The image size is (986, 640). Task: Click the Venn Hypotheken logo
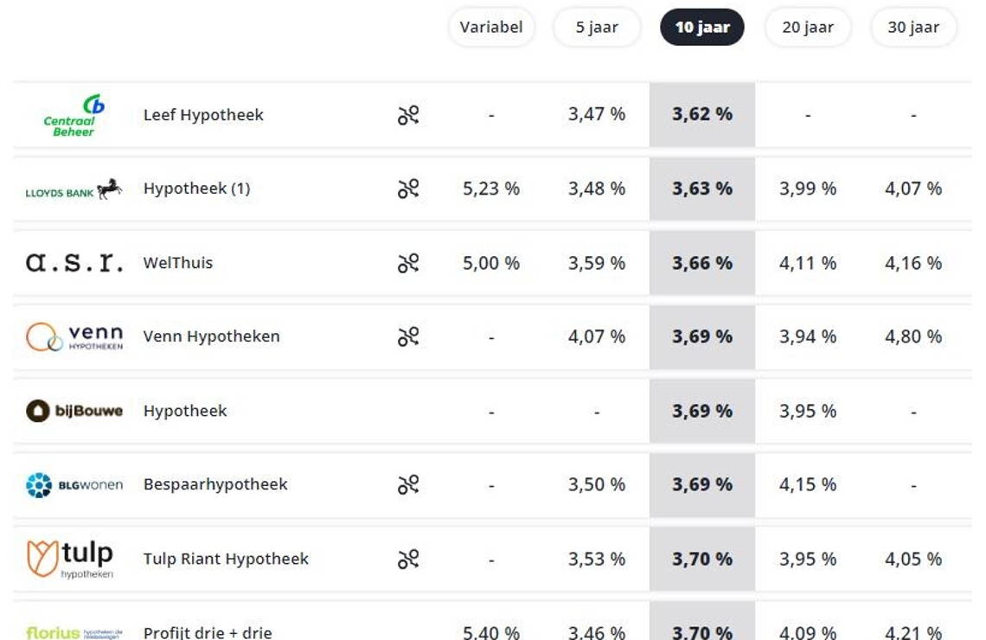point(74,336)
